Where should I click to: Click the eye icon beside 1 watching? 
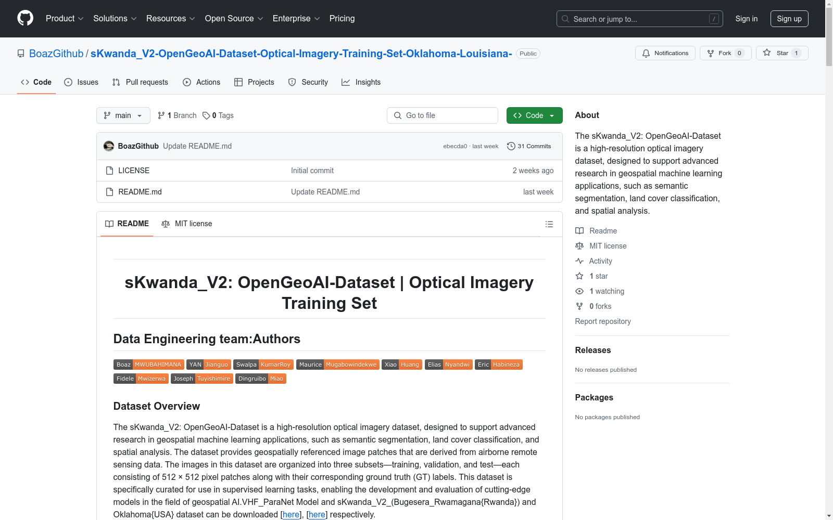[579, 291]
